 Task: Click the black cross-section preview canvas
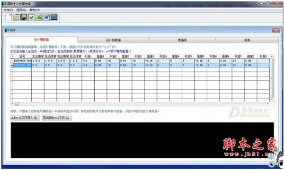[142, 140]
